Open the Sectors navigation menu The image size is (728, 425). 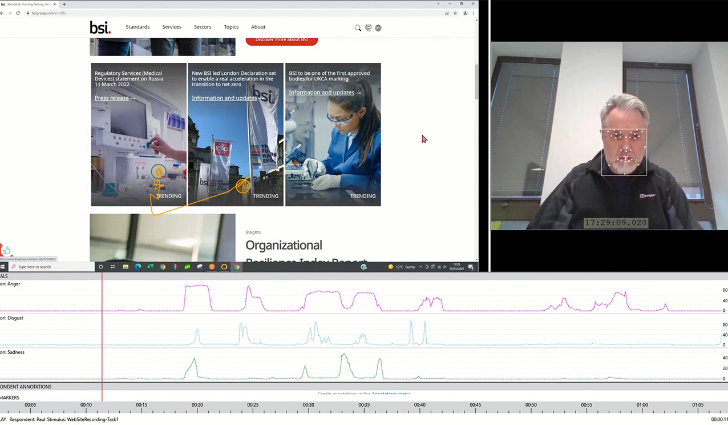point(202,27)
